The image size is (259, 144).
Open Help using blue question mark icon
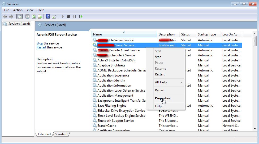[48, 16]
